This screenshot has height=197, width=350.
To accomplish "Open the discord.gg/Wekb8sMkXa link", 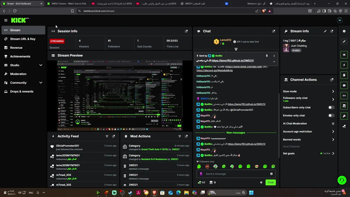I will tap(214, 70).
